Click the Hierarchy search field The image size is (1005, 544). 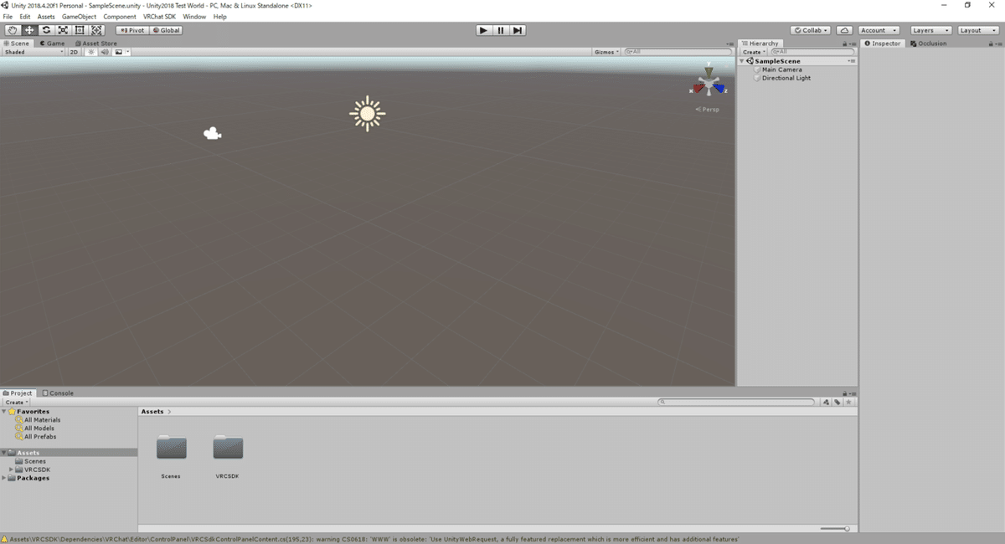[x=812, y=52]
